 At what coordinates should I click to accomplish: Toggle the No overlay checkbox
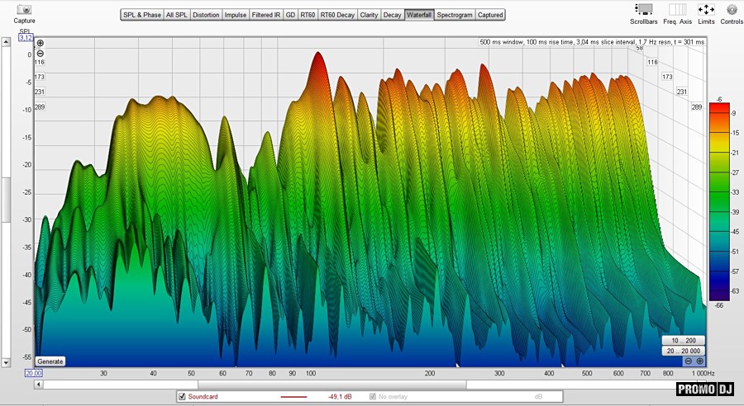point(372,397)
